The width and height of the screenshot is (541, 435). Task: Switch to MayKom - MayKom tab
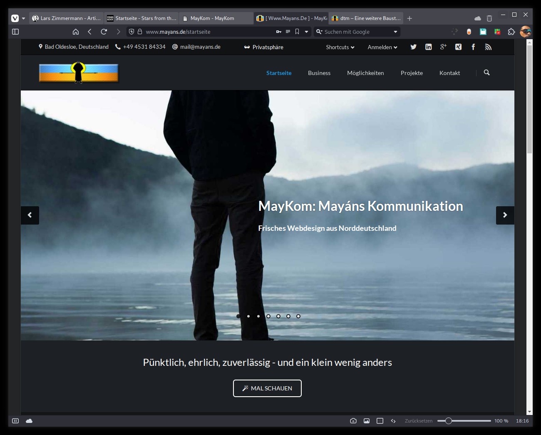(x=216, y=18)
